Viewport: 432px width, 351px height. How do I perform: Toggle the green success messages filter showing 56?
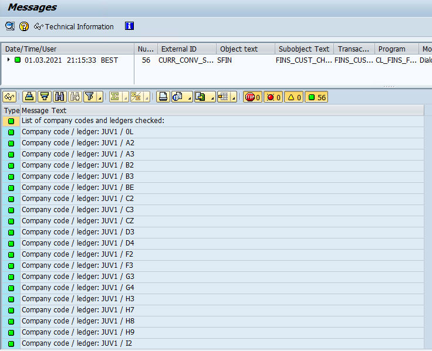[x=316, y=97]
